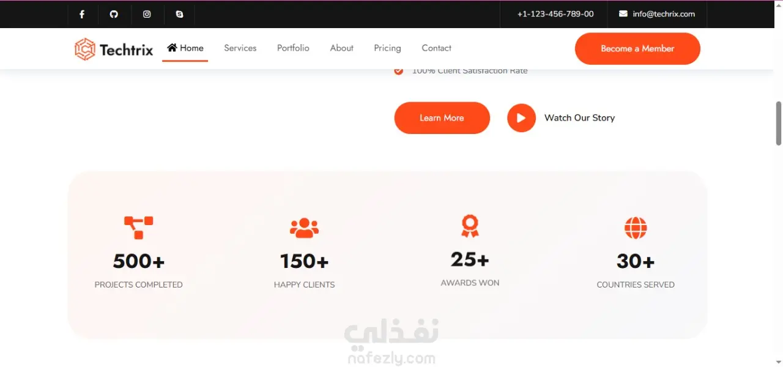Click the info@techrix.com email link

[x=664, y=13]
